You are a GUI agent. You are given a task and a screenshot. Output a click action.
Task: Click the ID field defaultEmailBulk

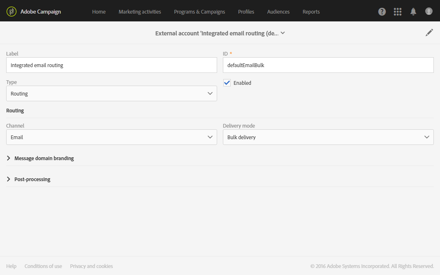pos(328,65)
